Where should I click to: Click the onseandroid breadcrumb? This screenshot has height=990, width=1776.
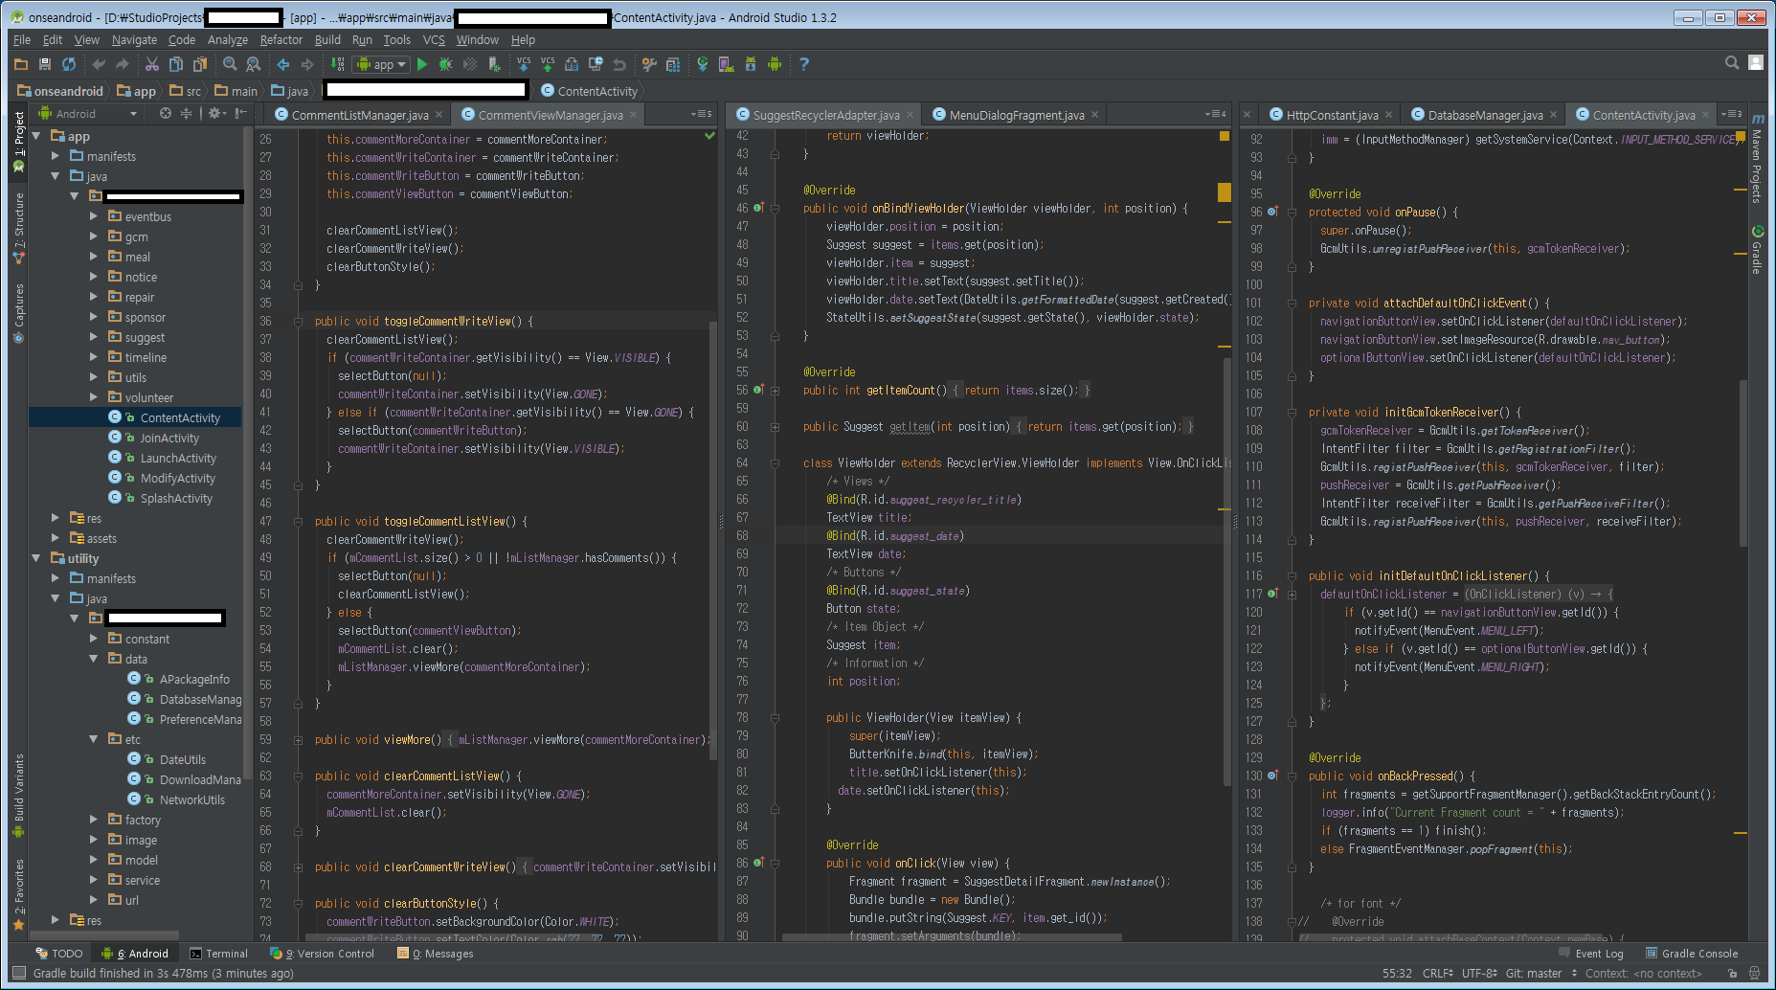click(59, 91)
